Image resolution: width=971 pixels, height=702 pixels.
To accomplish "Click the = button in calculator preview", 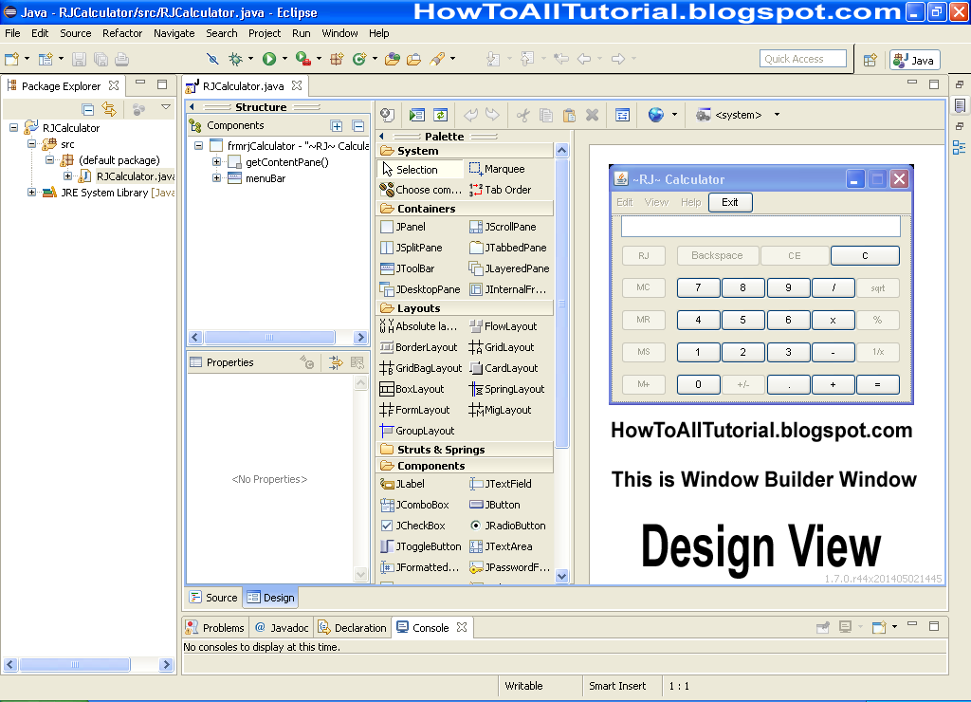I will (x=877, y=385).
